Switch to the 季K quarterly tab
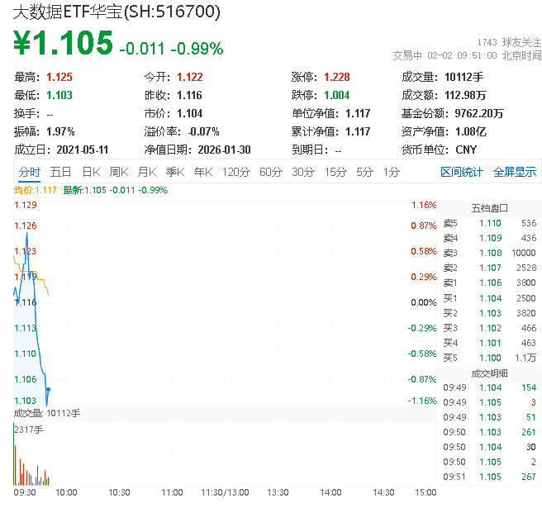This screenshot has height=508, width=542. [x=175, y=172]
